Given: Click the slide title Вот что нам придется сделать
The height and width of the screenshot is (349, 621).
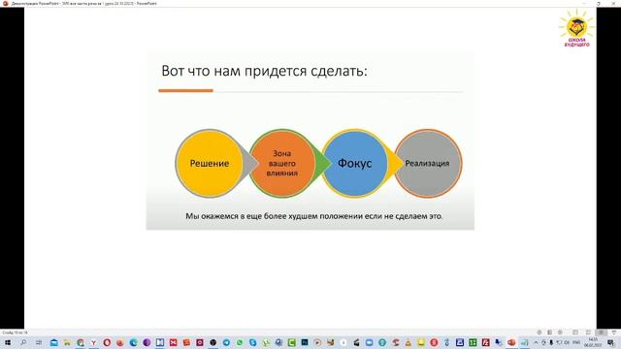Looking at the screenshot, I should (264, 71).
